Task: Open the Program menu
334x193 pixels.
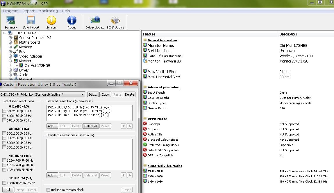Action: (10, 11)
